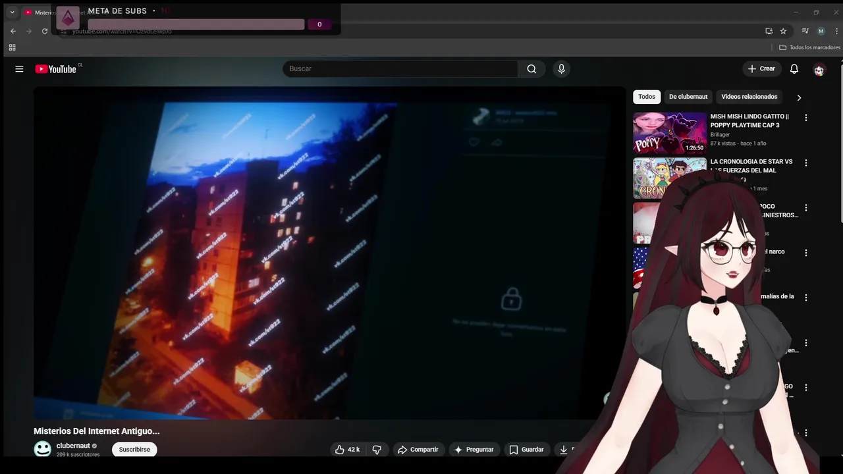Click into the Buscar search field
The width and height of the screenshot is (843, 474).
coord(400,69)
